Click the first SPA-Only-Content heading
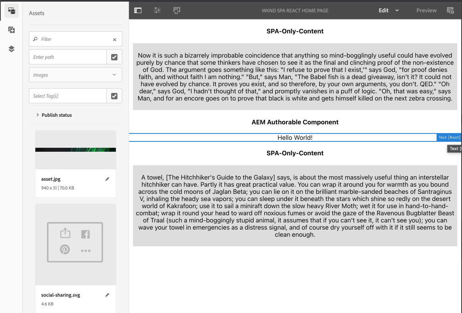 [295, 31]
